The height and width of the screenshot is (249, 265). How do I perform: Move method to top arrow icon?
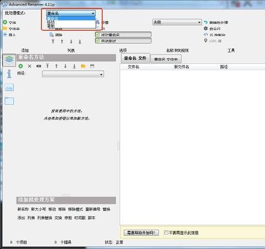pyautogui.click(x=47, y=66)
